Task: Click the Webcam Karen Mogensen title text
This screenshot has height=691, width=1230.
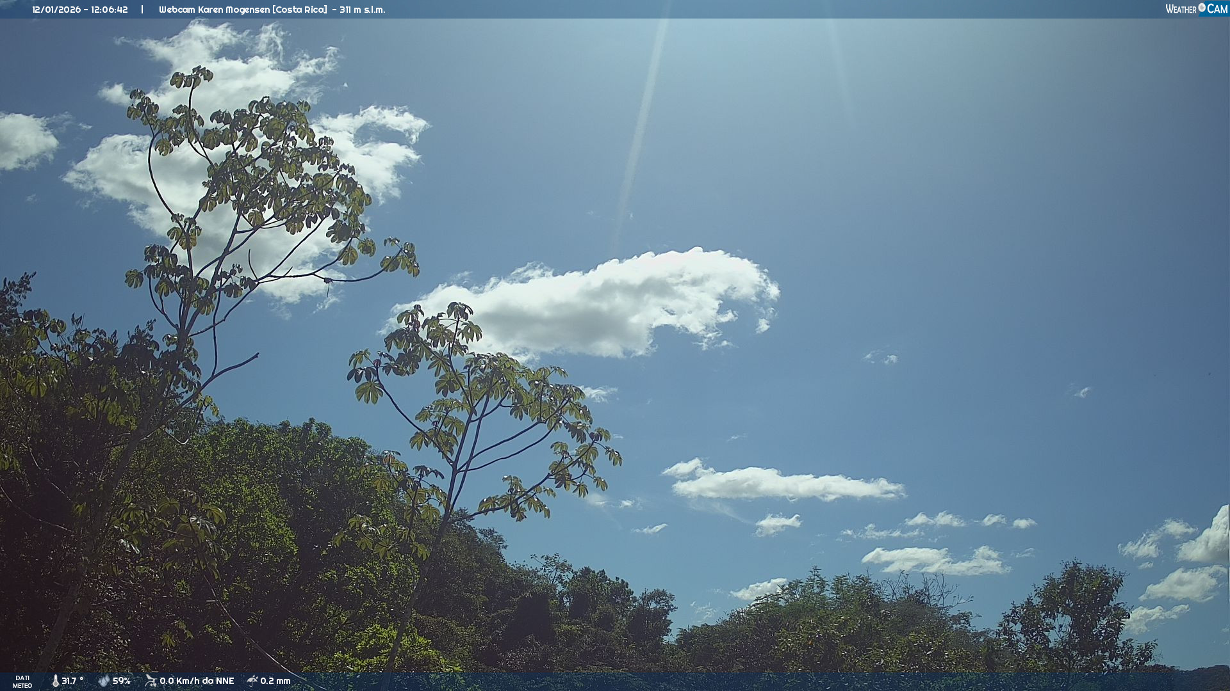Action: point(214,10)
